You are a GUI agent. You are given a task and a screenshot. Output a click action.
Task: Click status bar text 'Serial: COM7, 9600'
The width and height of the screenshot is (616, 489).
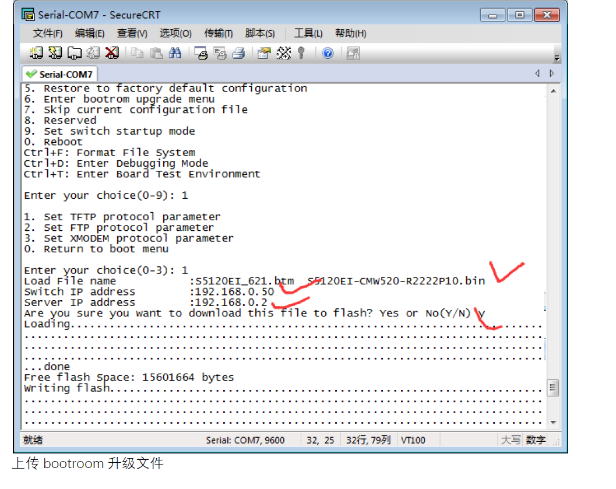[x=245, y=440]
